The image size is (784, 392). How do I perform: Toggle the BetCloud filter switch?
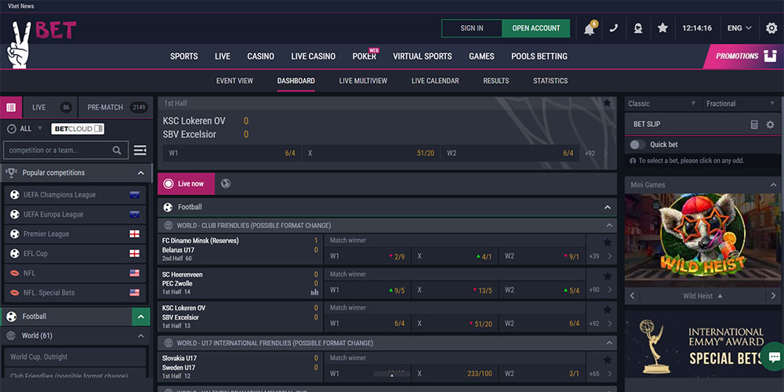78,129
